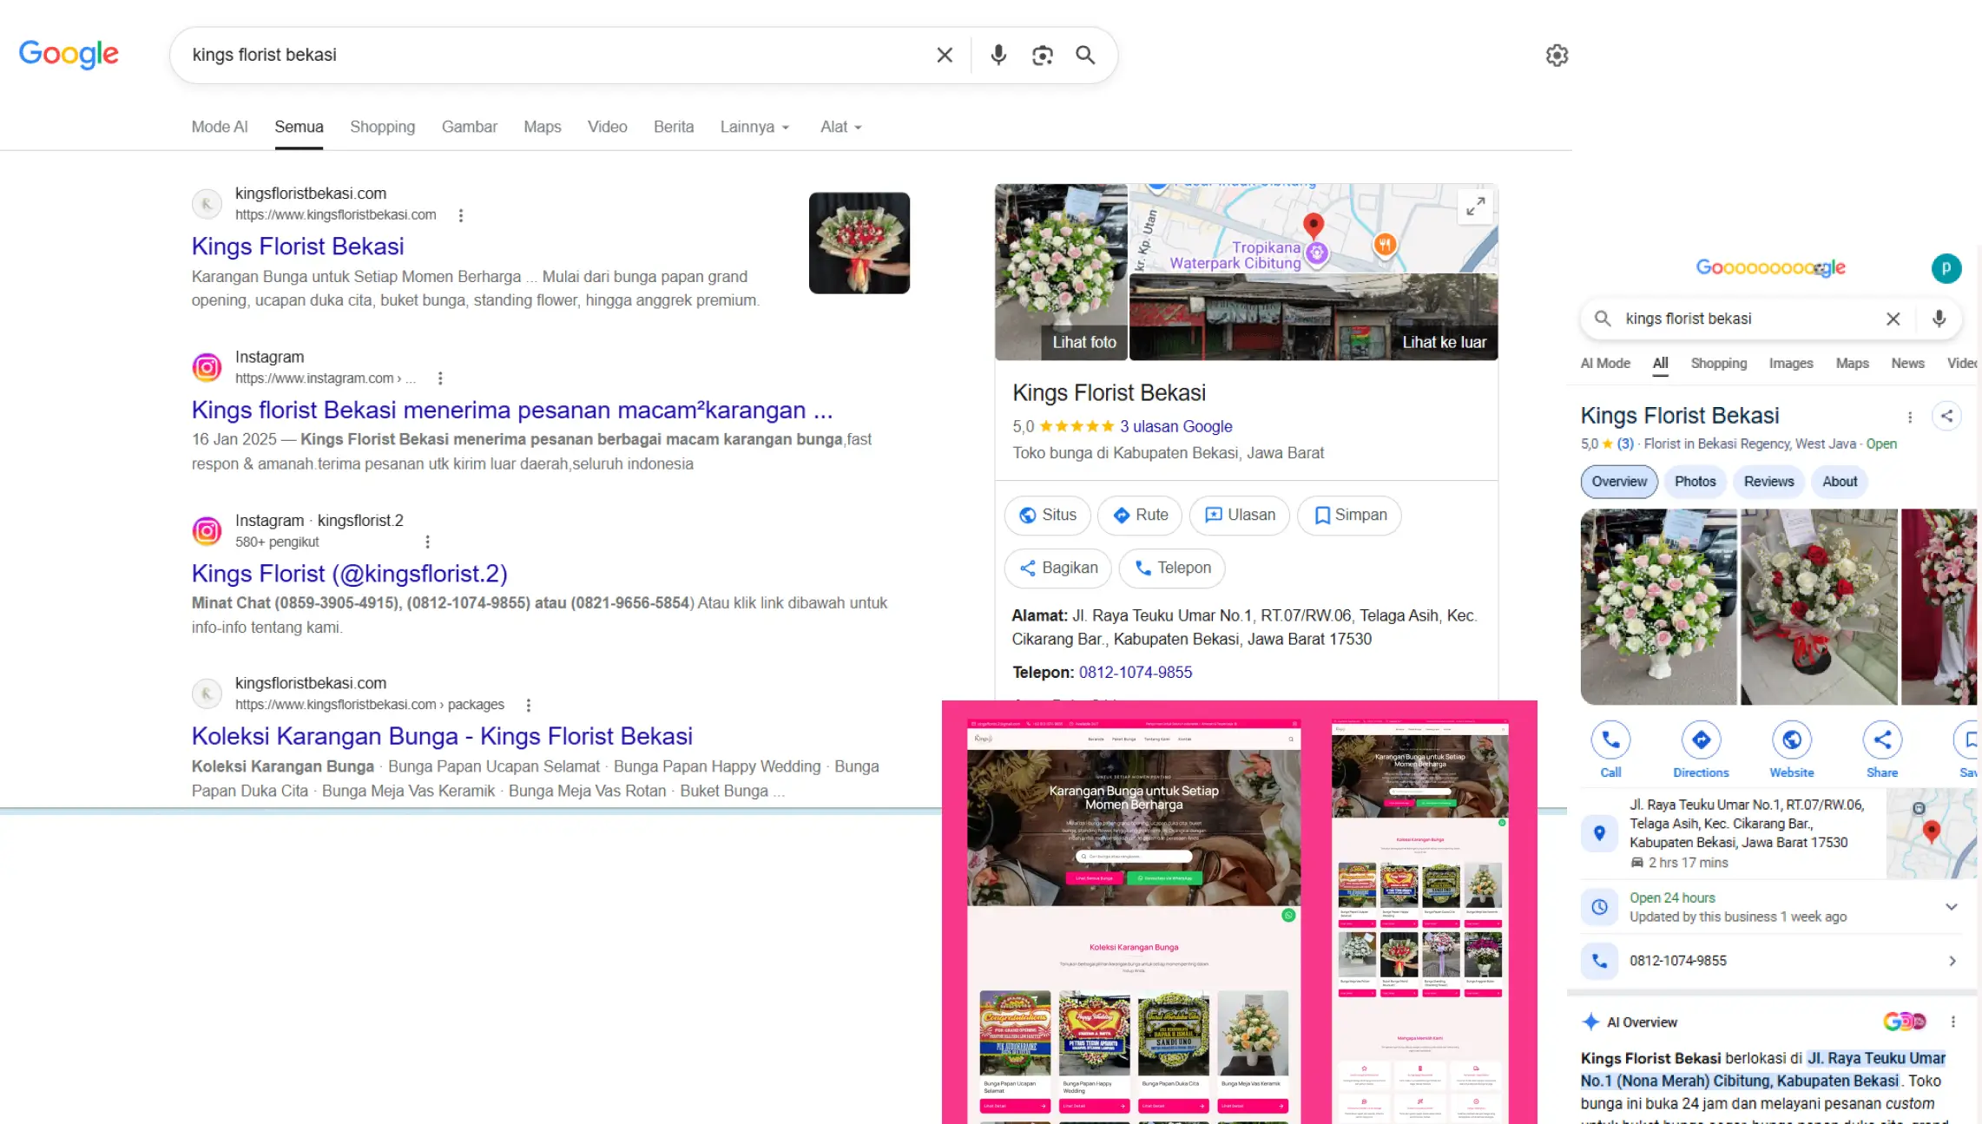Screen dimensions: 1982x1124
Task: Select the Reviews chip in the mobile panel
Action: click(x=1768, y=482)
